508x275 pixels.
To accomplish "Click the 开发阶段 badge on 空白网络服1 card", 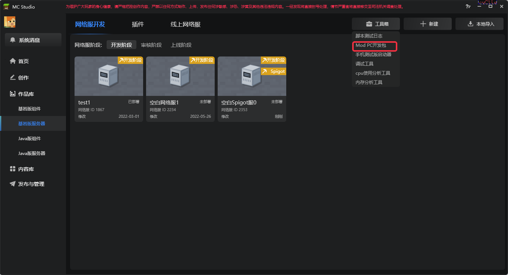I will tap(202, 60).
